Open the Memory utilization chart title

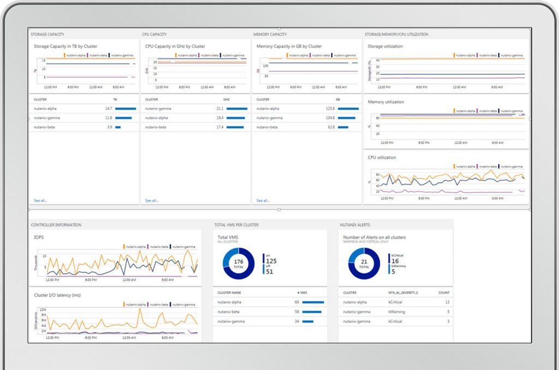coord(386,102)
